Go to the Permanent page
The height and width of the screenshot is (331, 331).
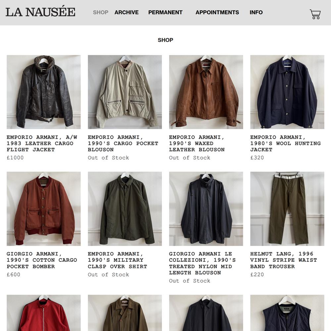click(x=165, y=13)
